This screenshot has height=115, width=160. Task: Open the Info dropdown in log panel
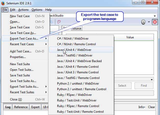coord(142,107)
